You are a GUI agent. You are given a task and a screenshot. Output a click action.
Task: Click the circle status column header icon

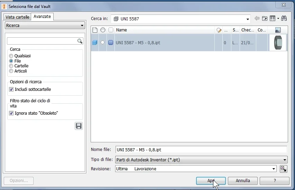103,30
